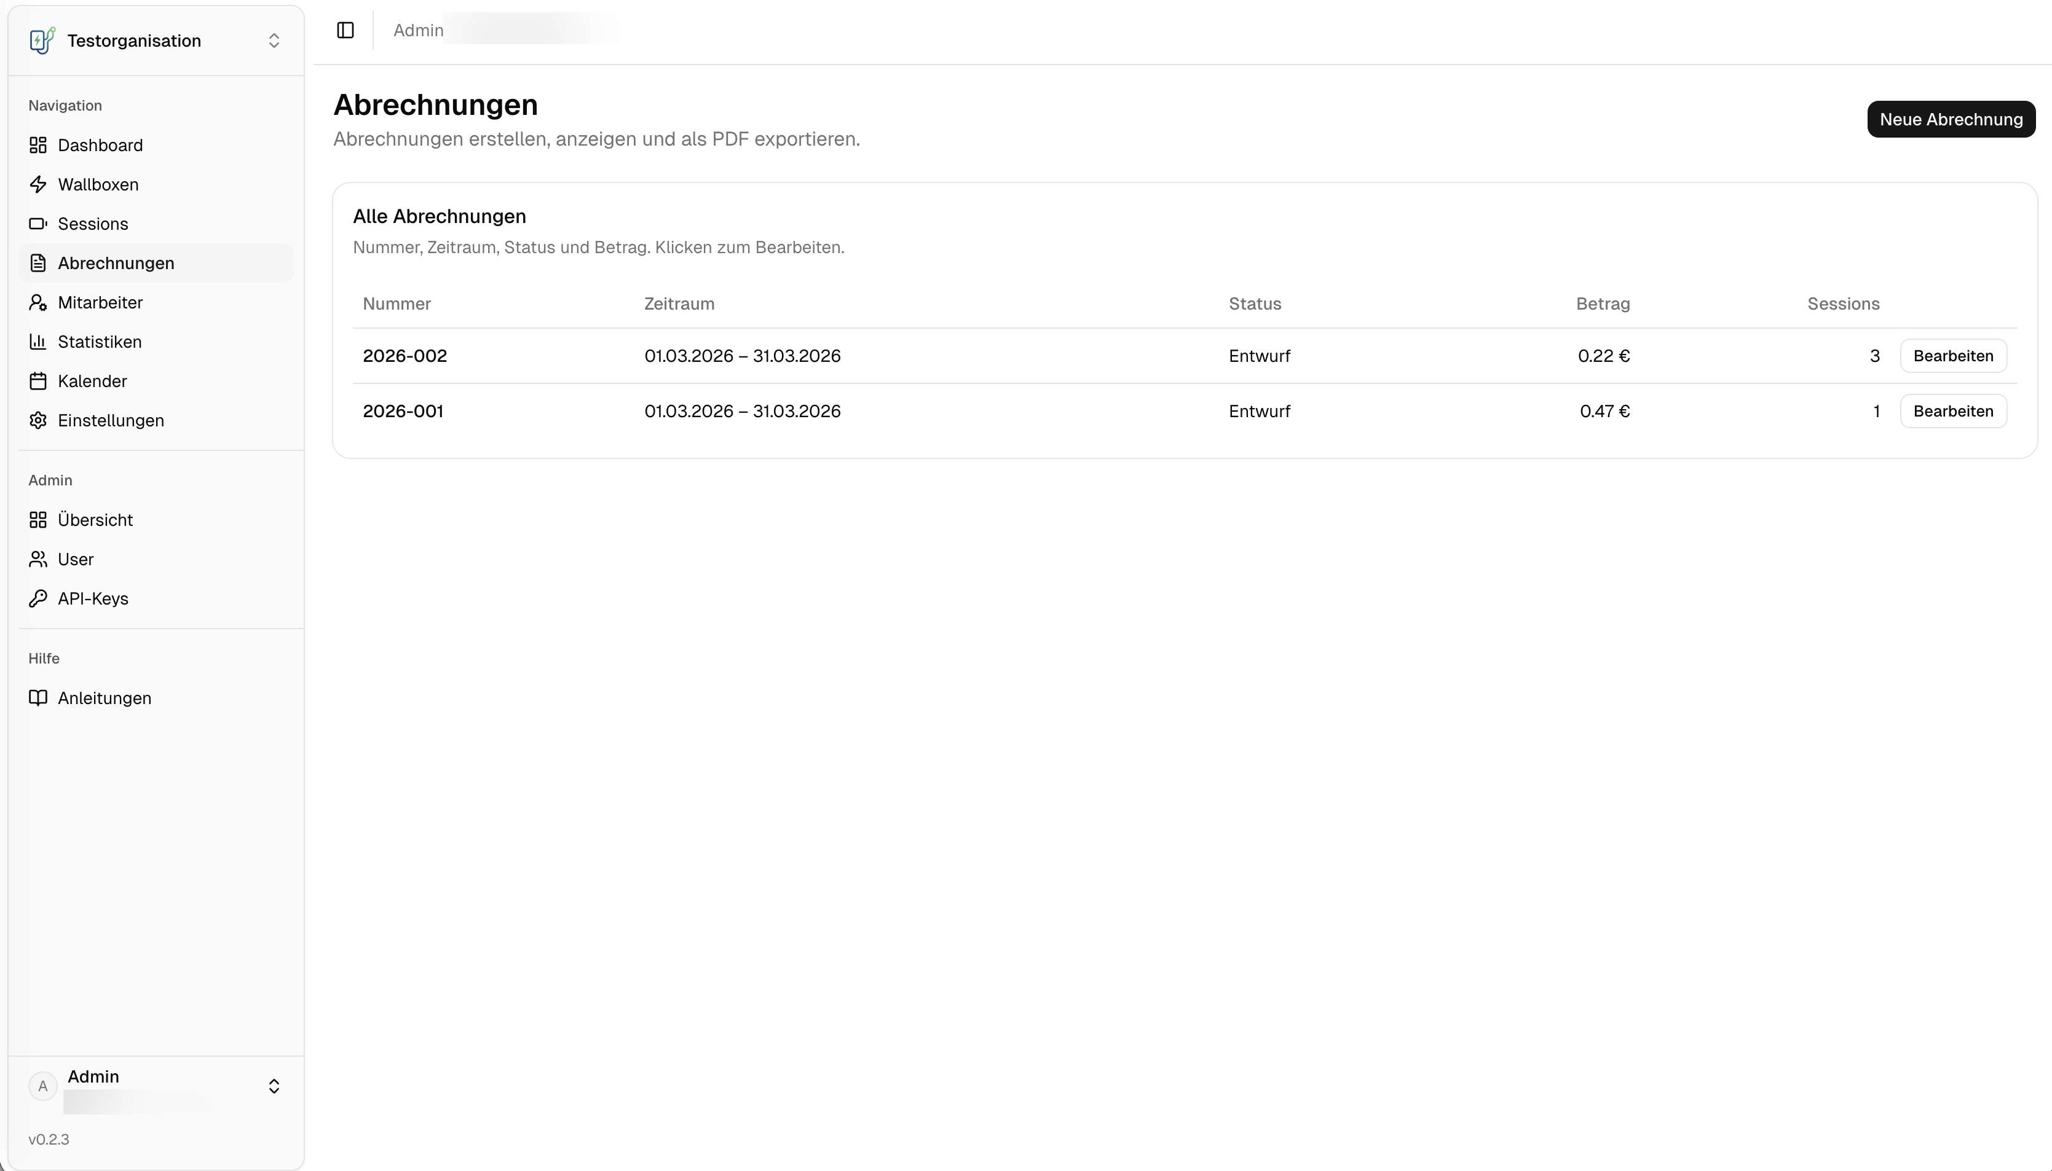Toggle the sidebar panel icon
The height and width of the screenshot is (1171, 2052).
(345, 31)
